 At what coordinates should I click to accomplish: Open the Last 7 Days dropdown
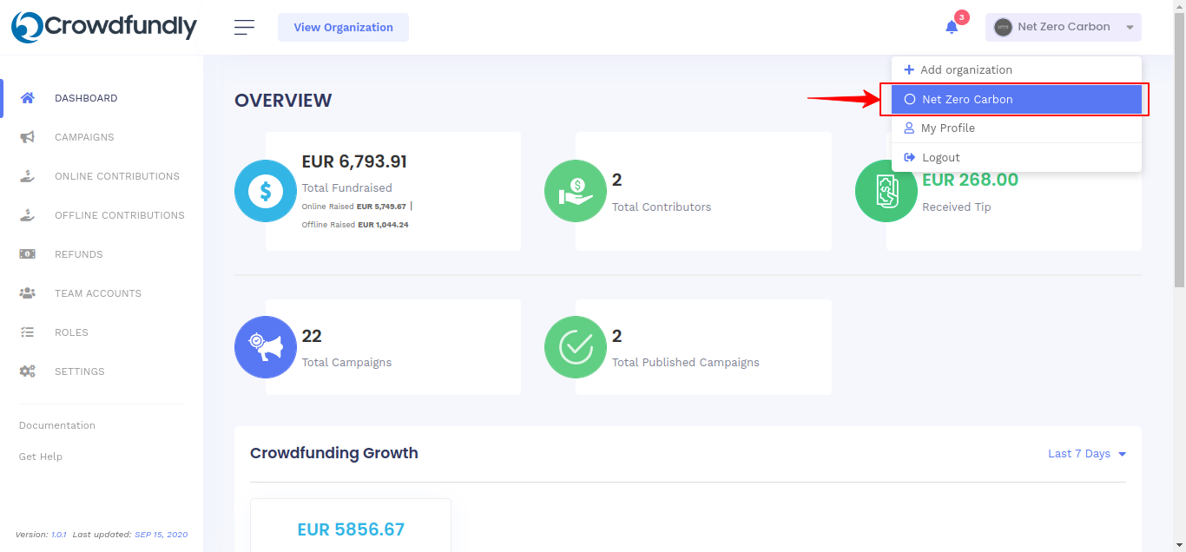[x=1087, y=454]
